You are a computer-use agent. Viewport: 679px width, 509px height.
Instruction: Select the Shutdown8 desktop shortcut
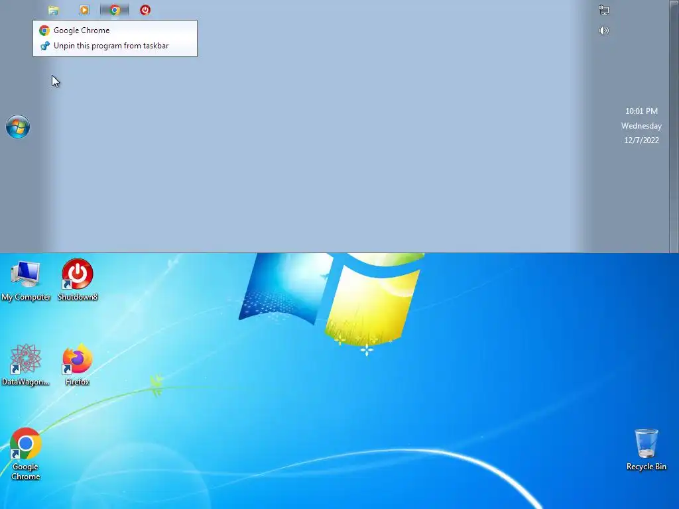[78, 280]
